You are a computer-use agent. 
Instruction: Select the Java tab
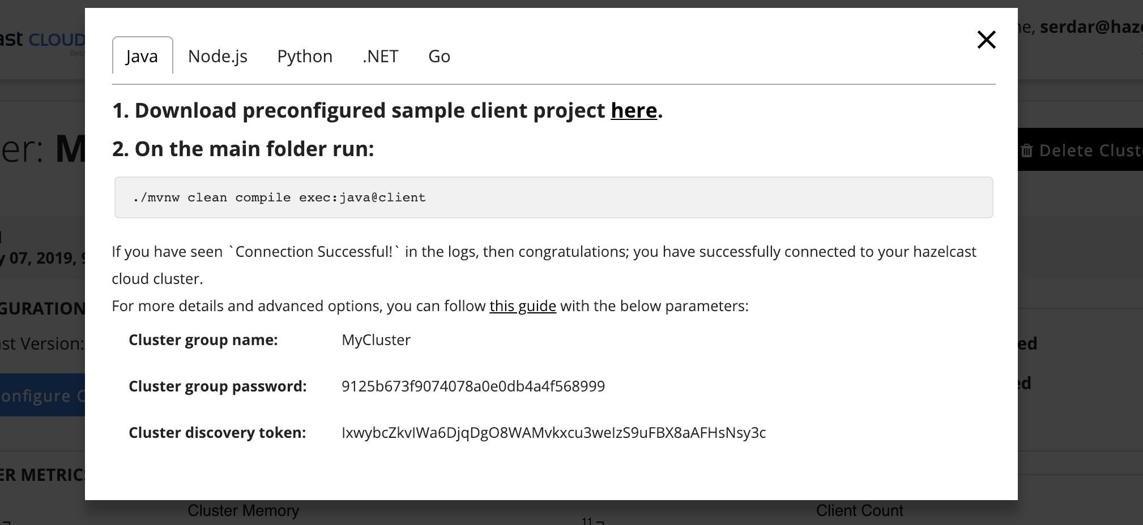tap(142, 55)
